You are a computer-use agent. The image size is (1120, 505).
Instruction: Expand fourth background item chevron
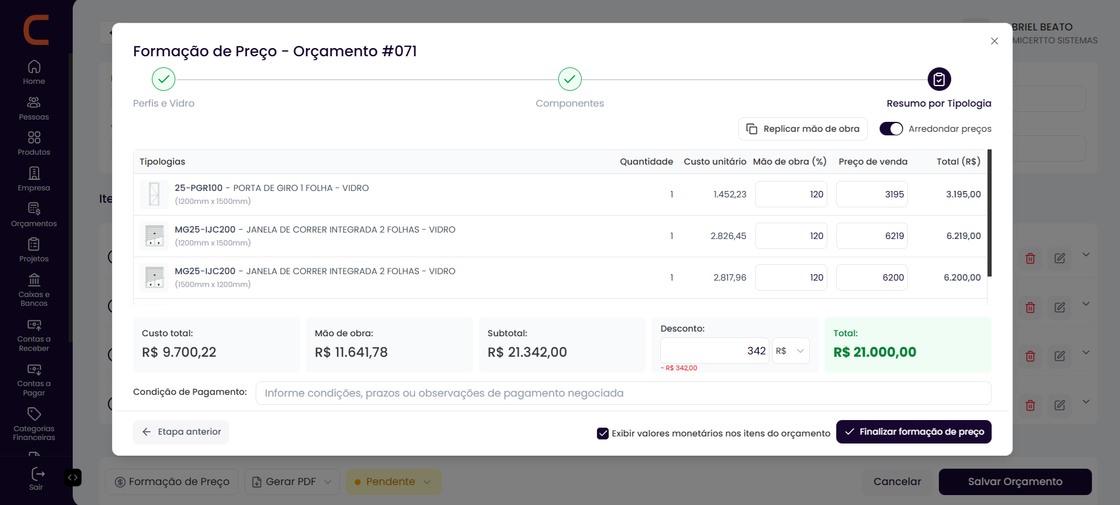[x=1086, y=401]
